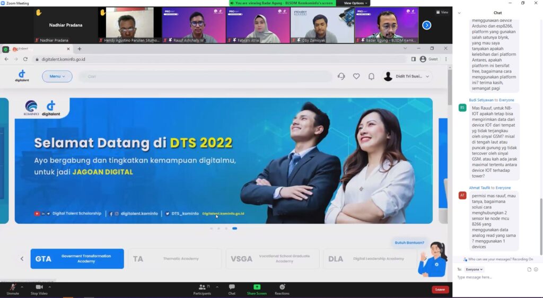Click the browser shield extension icon
The image size is (543, 298).
[x=5, y=49]
